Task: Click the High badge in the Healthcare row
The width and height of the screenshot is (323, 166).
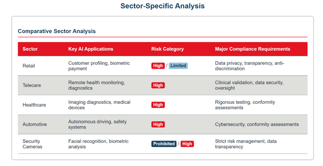Action: tap(158, 105)
